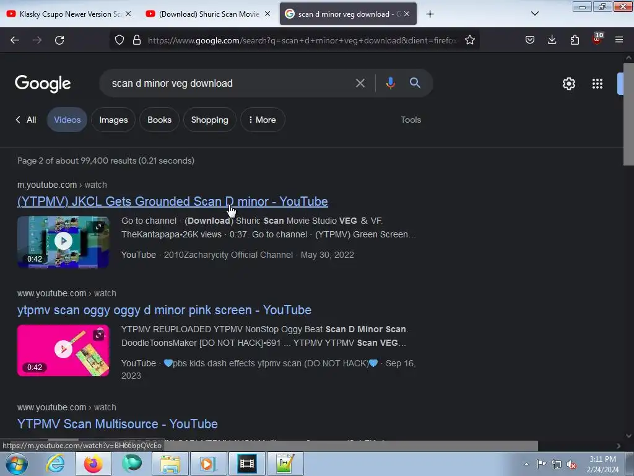Open the extensions puzzle icon

coord(575,40)
